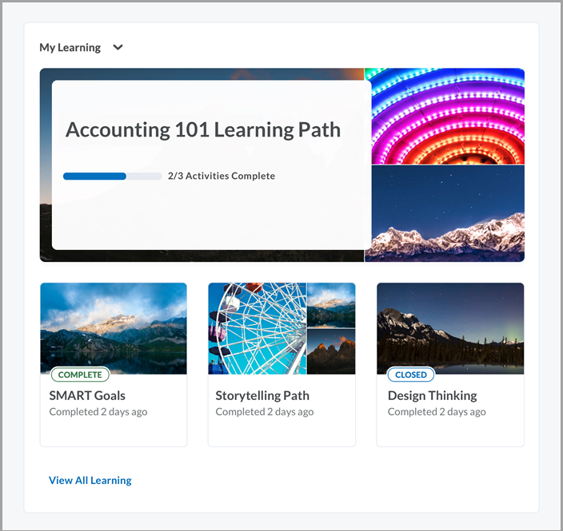Open the colorful neon lights thumbnail
Screen dimensions: 563x531
click(448, 116)
